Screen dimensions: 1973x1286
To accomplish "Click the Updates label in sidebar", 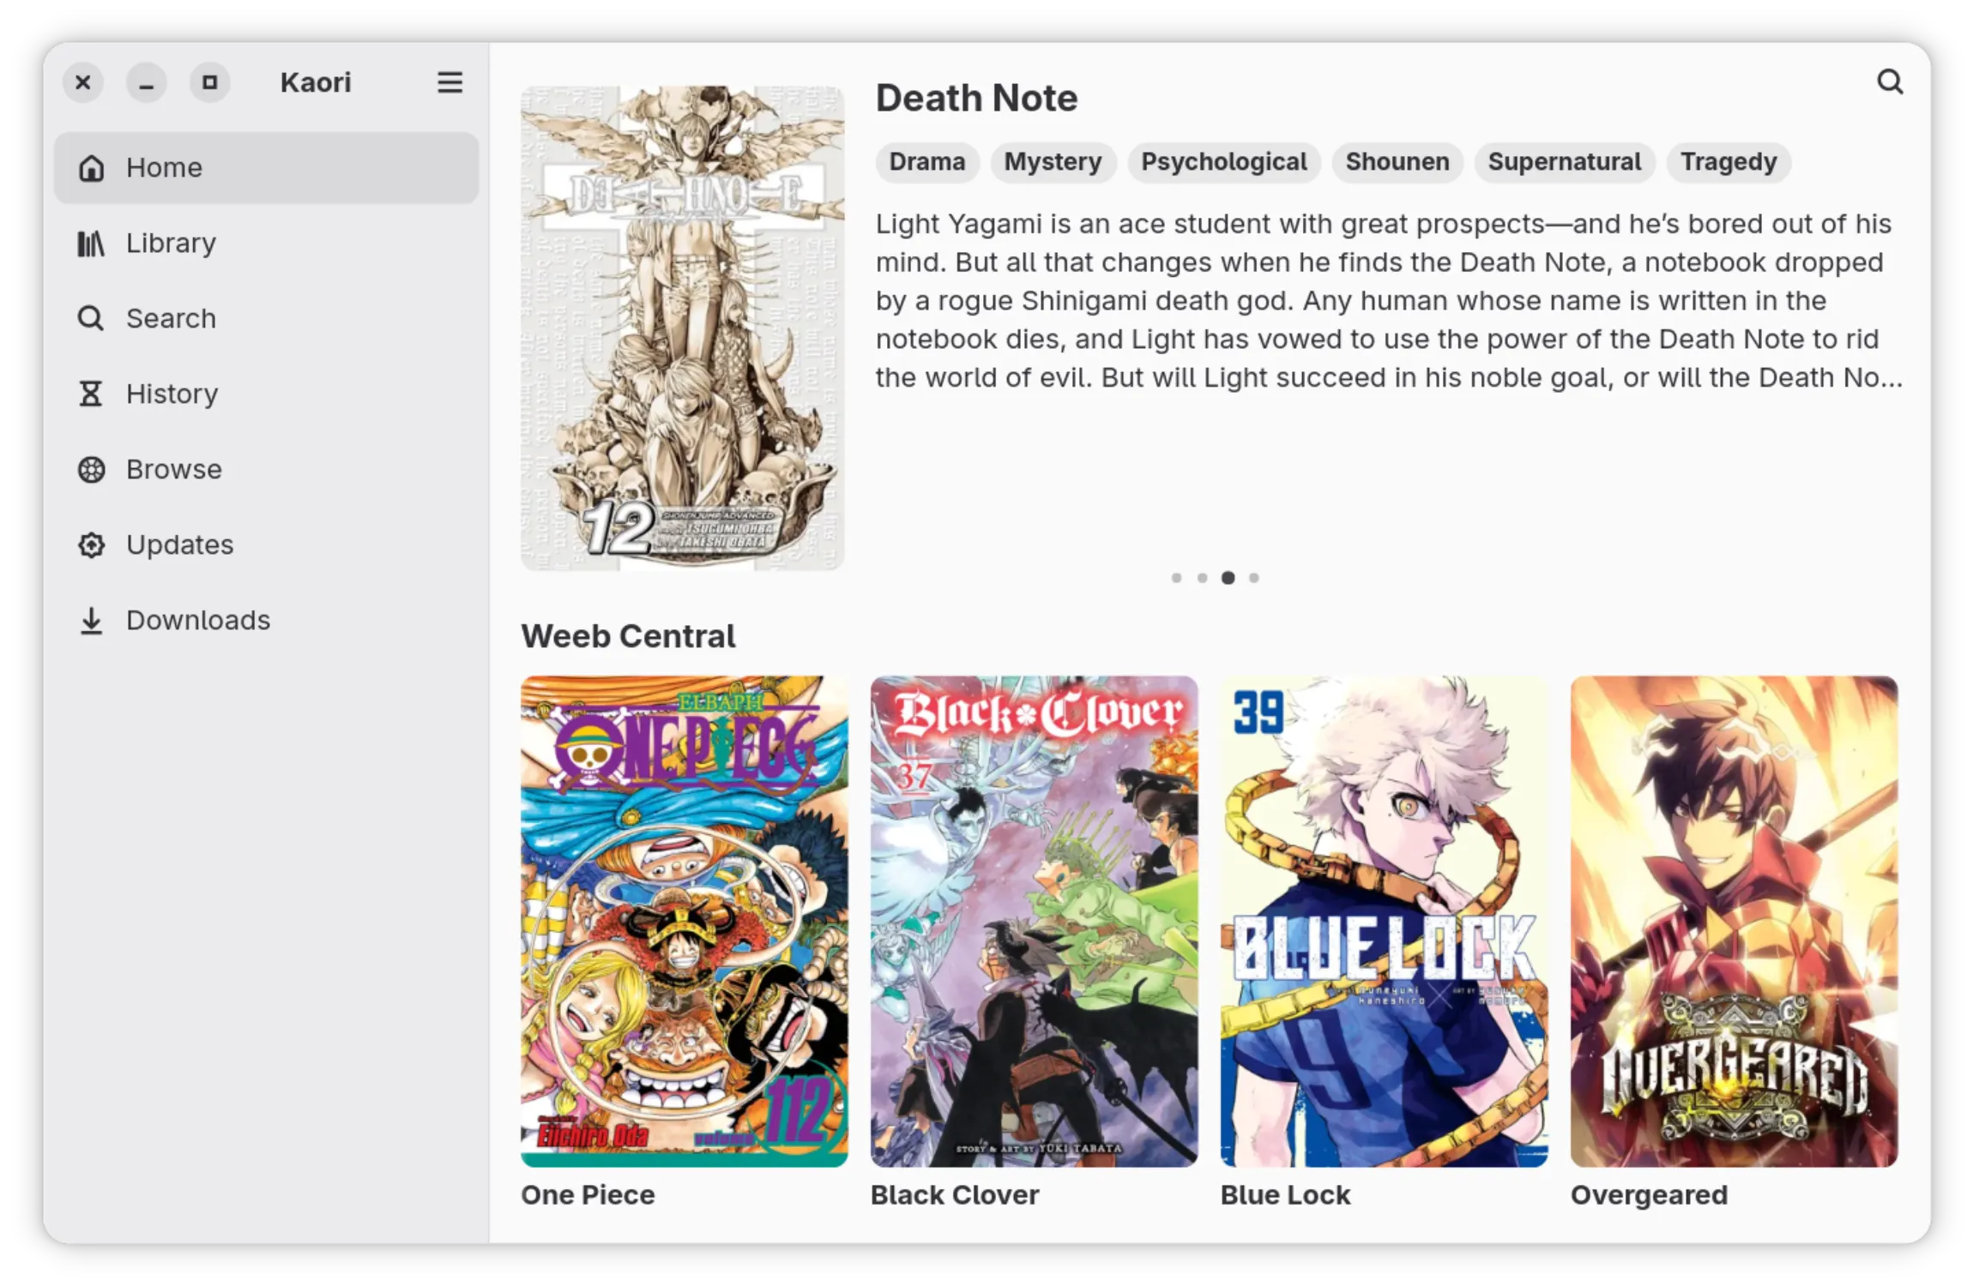I will 179,545.
